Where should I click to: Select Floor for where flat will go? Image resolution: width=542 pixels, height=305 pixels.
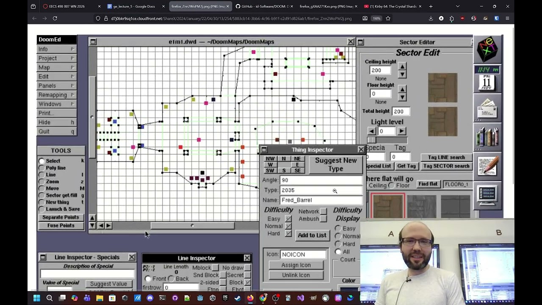pyautogui.click(x=392, y=186)
